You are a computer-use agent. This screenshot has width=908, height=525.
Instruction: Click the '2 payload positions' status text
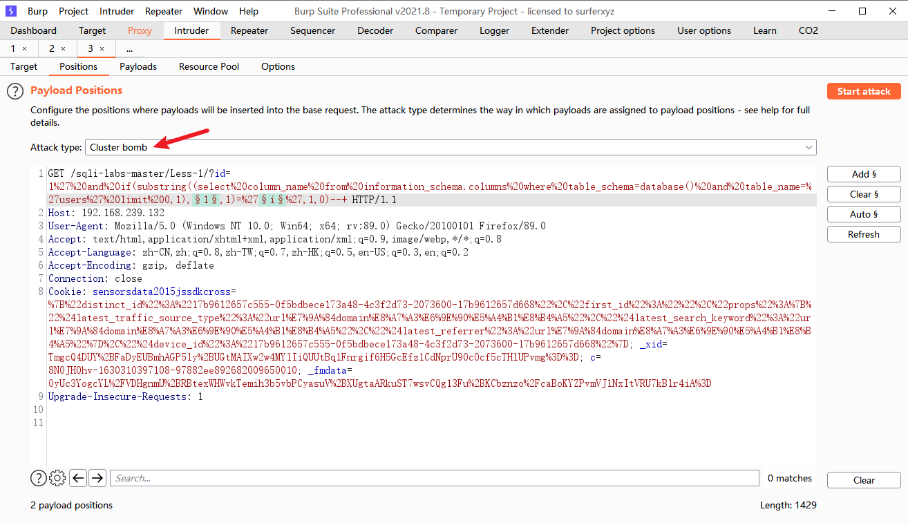coord(72,505)
